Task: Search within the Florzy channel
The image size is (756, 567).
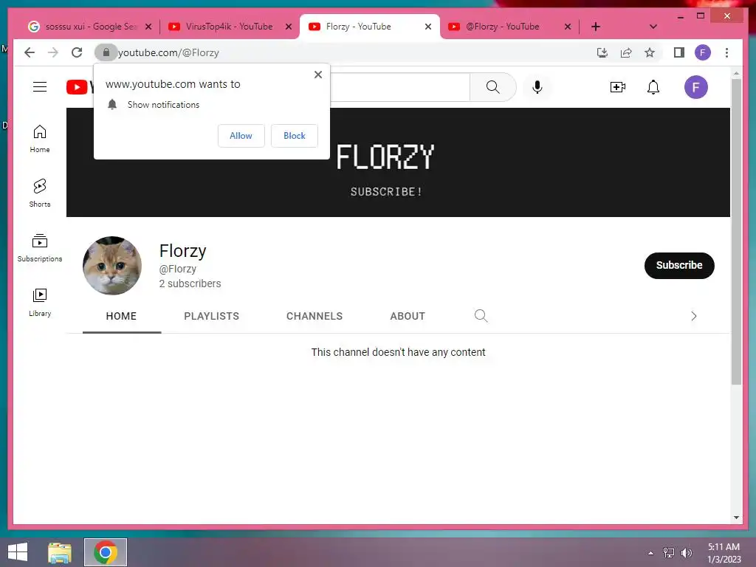Action: pyautogui.click(x=481, y=316)
